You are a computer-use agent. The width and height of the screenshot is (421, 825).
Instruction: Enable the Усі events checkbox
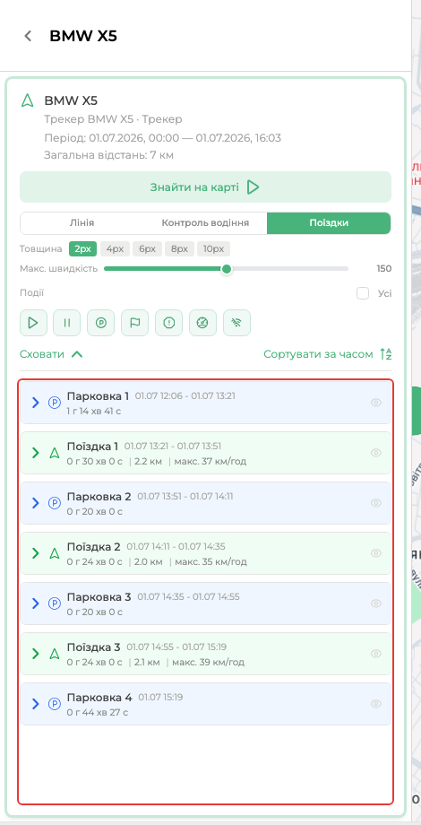coord(363,293)
